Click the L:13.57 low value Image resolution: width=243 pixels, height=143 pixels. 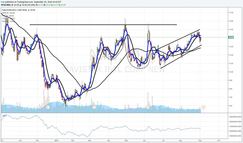pos(55,5)
